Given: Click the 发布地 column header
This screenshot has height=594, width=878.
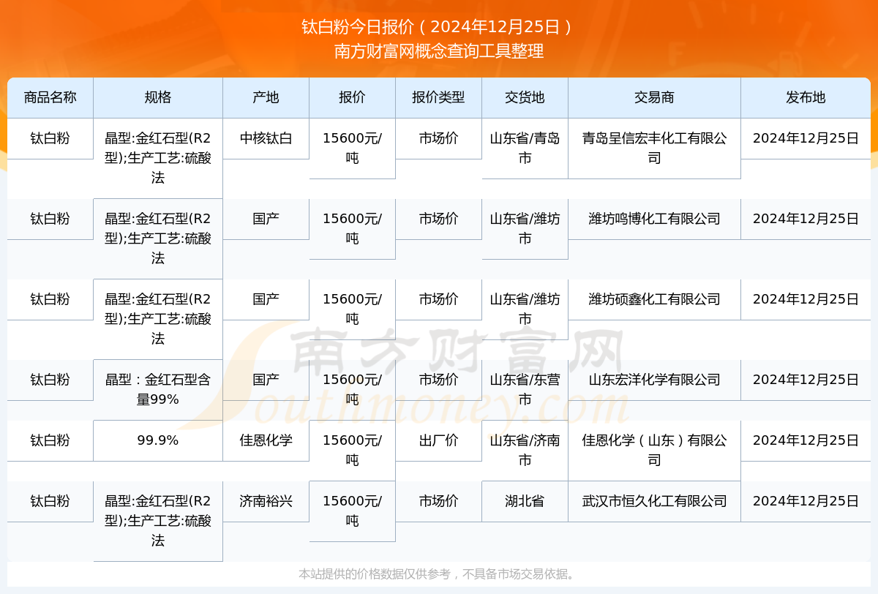Looking at the screenshot, I should (806, 97).
